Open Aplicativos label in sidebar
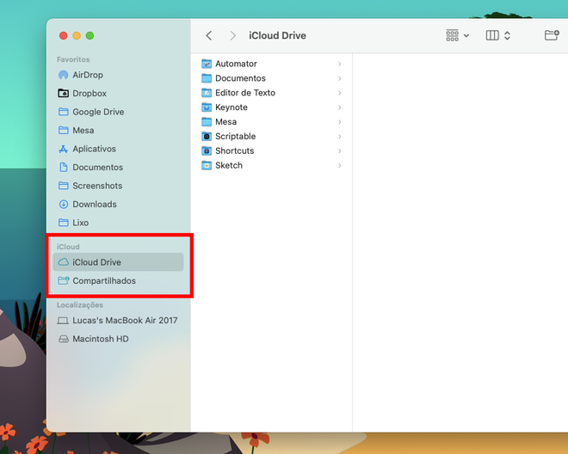This screenshot has width=568, height=454. [94, 149]
